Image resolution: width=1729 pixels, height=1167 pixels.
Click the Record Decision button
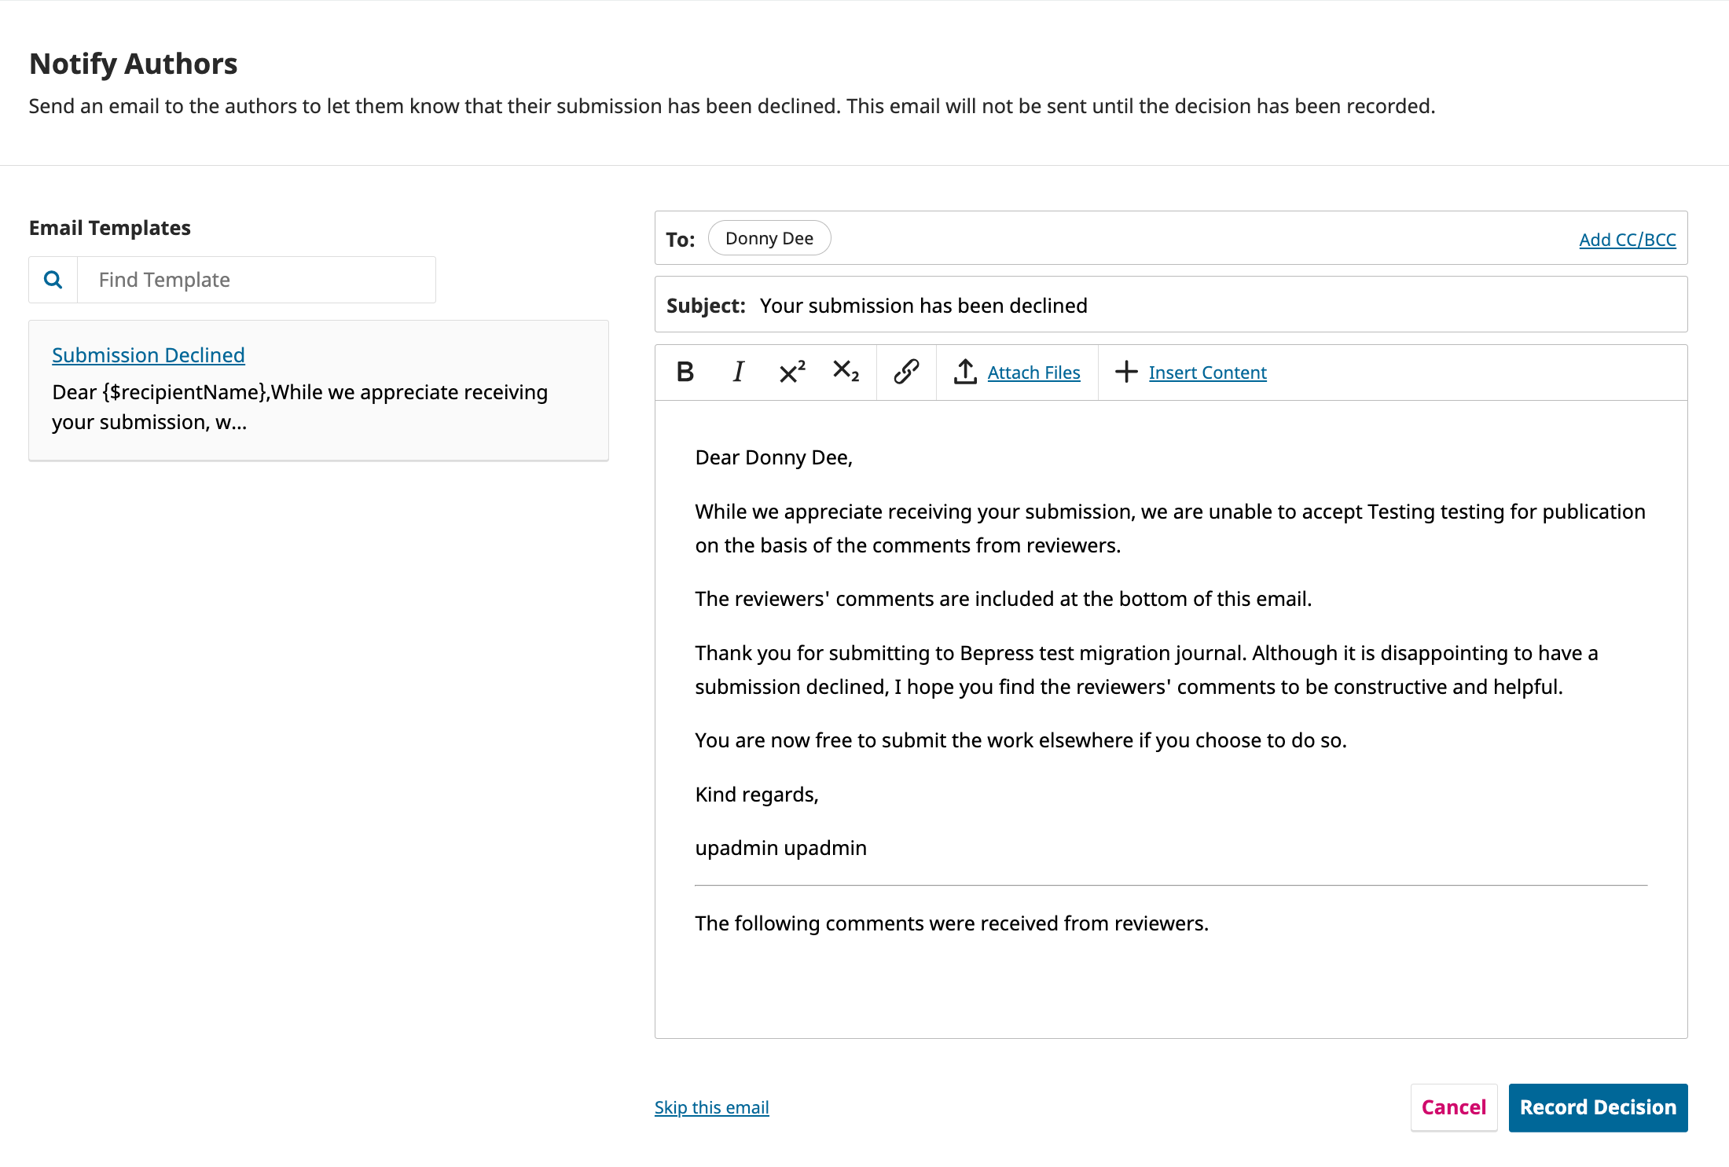point(1598,1107)
